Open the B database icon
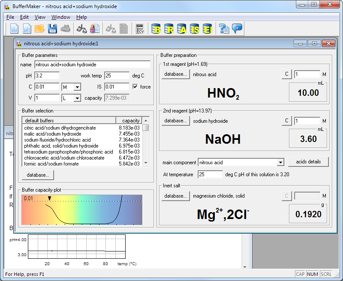 pos(156,29)
